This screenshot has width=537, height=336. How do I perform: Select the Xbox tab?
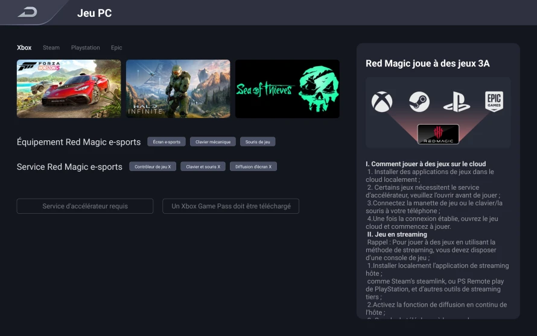coord(24,48)
